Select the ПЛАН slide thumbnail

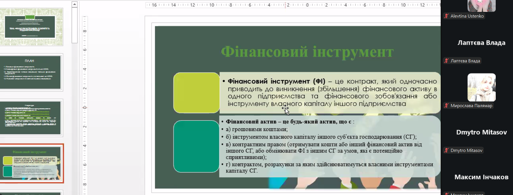click(30, 72)
